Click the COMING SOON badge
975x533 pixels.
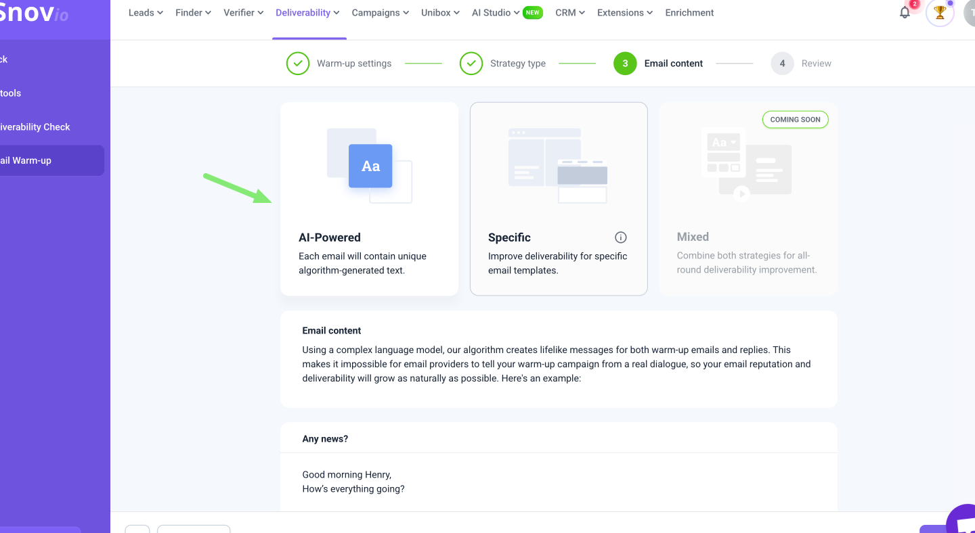pos(795,120)
